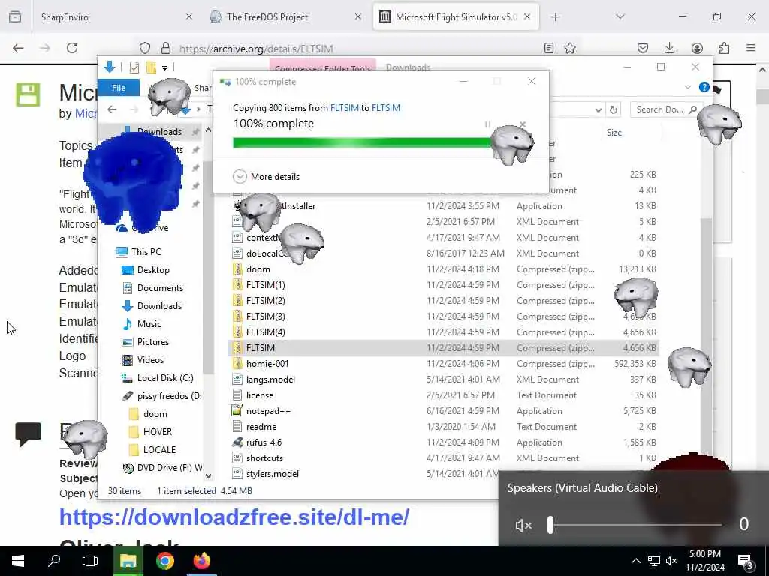Viewport: 769px width, 576px height.
Task: Select langs.model XML file
Action: click(270, 379)
